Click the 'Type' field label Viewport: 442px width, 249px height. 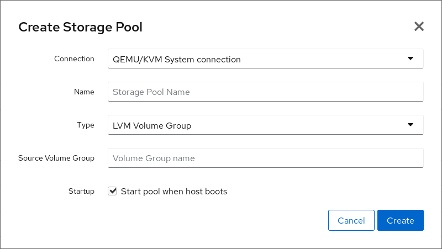tap(85, 125)
